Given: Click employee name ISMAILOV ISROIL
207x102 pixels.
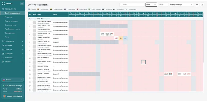Looking at the screenshot, I should tap(42, 66).
